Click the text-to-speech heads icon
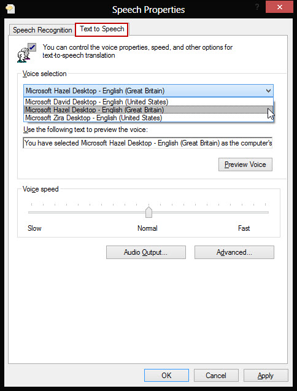Viewport: 297px width, 391px height. pyautogui.click(x=26, y=53)
